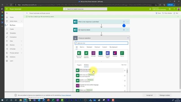Open ellipsis menu for 'Get response details'
This screenshot has width=181, height=102.
tap(128, 30)
